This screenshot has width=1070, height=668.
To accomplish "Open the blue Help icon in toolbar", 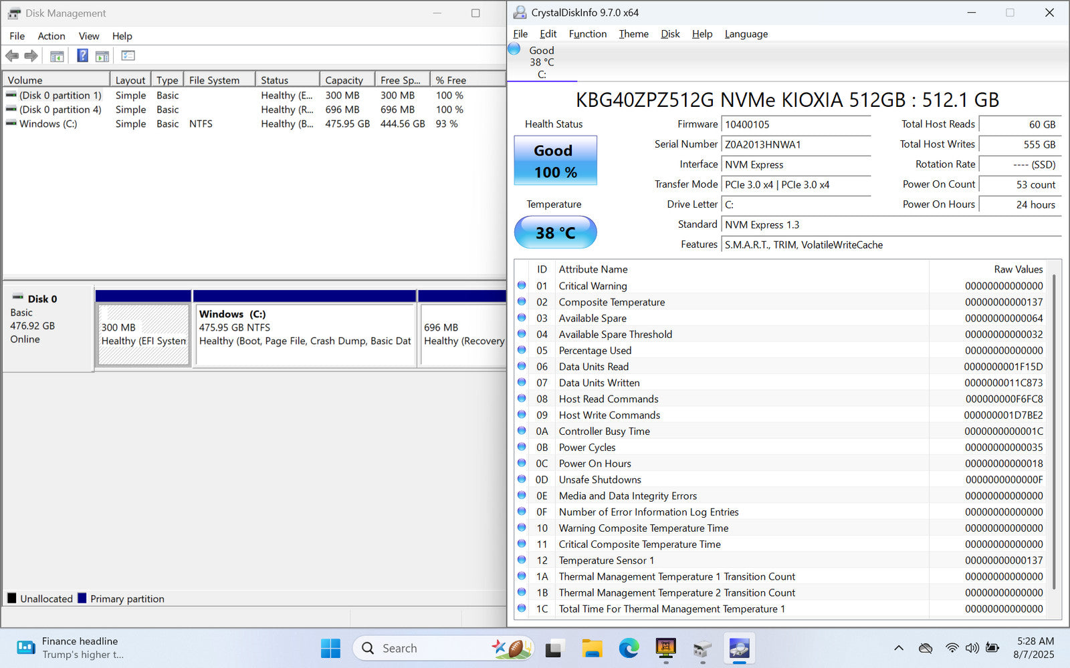I will point(82,56).
